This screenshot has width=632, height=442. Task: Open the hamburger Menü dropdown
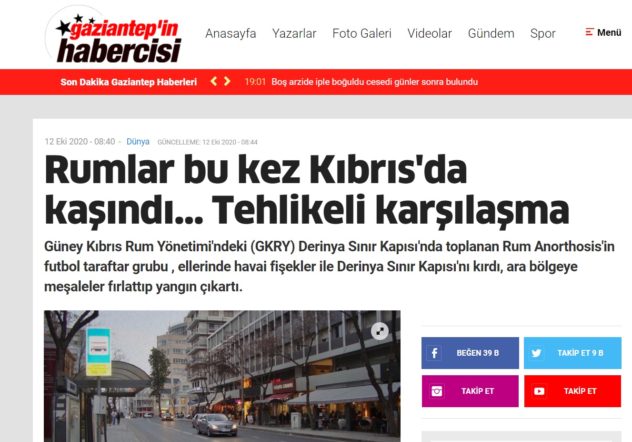pyautogui.click(x=603, y=32)
